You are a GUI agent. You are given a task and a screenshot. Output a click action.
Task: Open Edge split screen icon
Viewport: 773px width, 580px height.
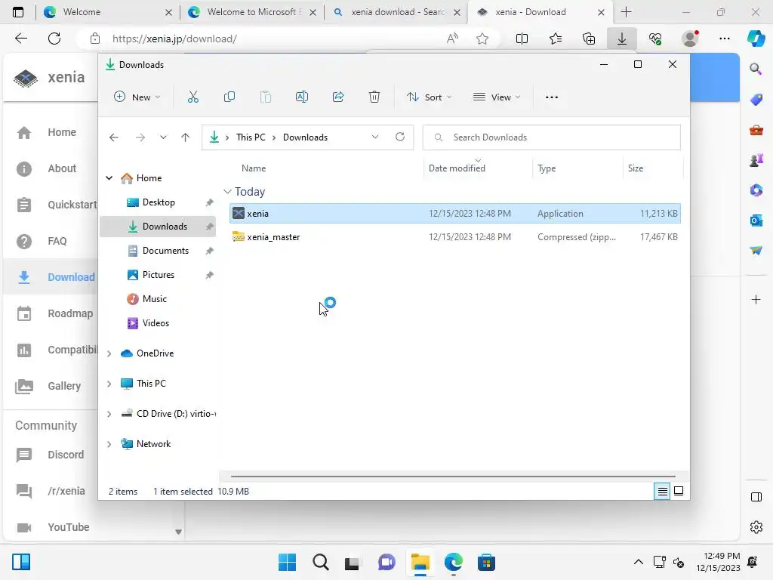522,39
